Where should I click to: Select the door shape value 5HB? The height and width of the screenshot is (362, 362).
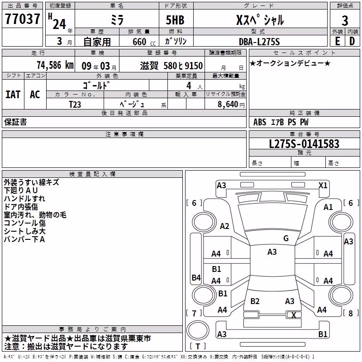tap(175, 20)
